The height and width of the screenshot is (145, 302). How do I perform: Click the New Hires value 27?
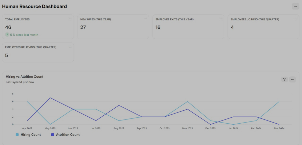(83, 27)
